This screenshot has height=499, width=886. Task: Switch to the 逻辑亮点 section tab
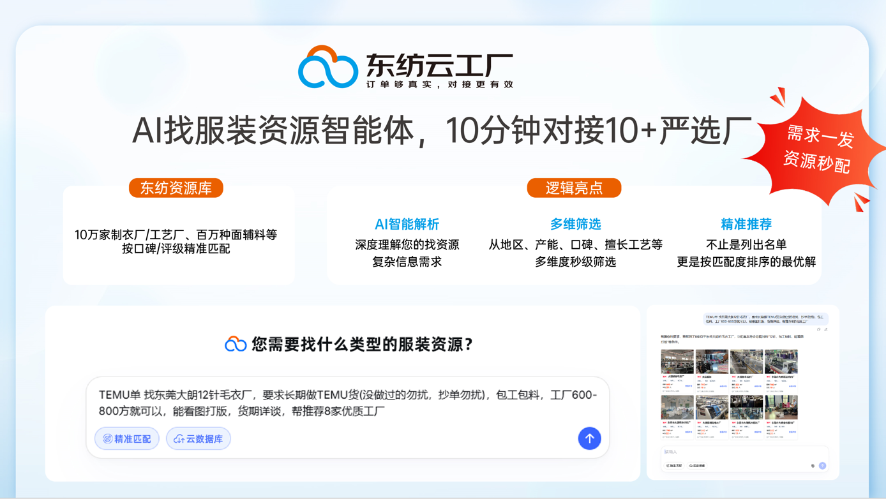coord(574,188)
